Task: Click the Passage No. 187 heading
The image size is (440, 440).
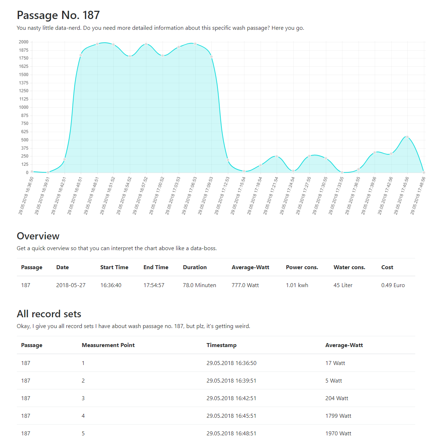Action: (x=58, y=15)
